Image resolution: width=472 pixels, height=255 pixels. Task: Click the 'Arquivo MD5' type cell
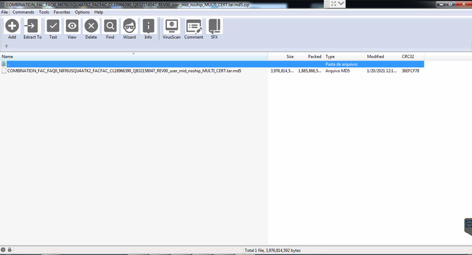[337, 71]
